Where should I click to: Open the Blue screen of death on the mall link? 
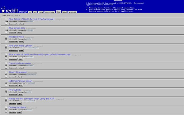coord(40,55)
